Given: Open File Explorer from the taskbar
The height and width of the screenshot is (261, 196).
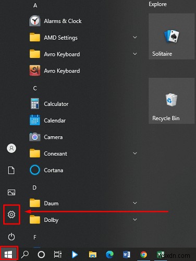Looking at the screenshot, I should 93,255.
